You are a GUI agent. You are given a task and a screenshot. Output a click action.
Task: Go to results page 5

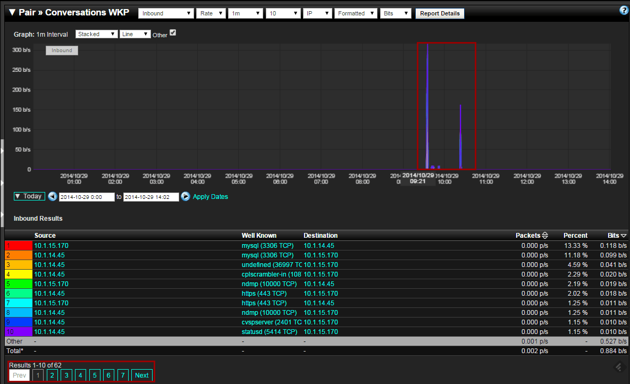coord(95,375)
